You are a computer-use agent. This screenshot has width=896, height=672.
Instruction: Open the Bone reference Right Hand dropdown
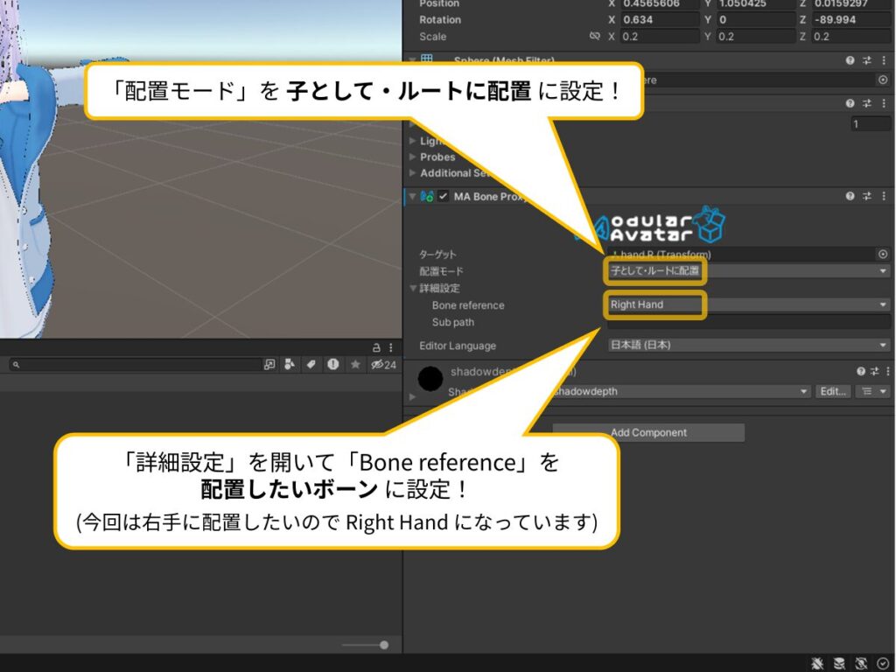click(748, 304)
